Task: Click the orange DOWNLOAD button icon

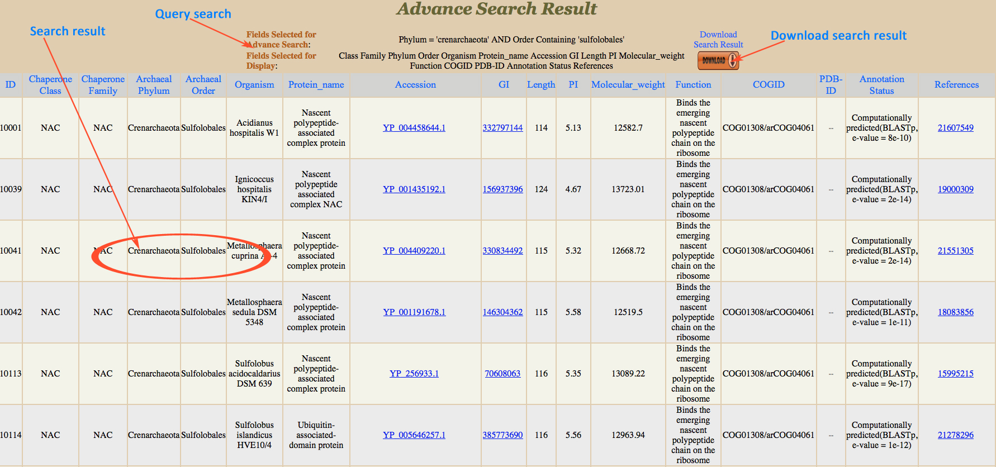Action: (x=718, y=60)
